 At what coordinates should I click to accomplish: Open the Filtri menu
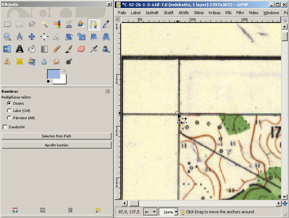[240, 13]
